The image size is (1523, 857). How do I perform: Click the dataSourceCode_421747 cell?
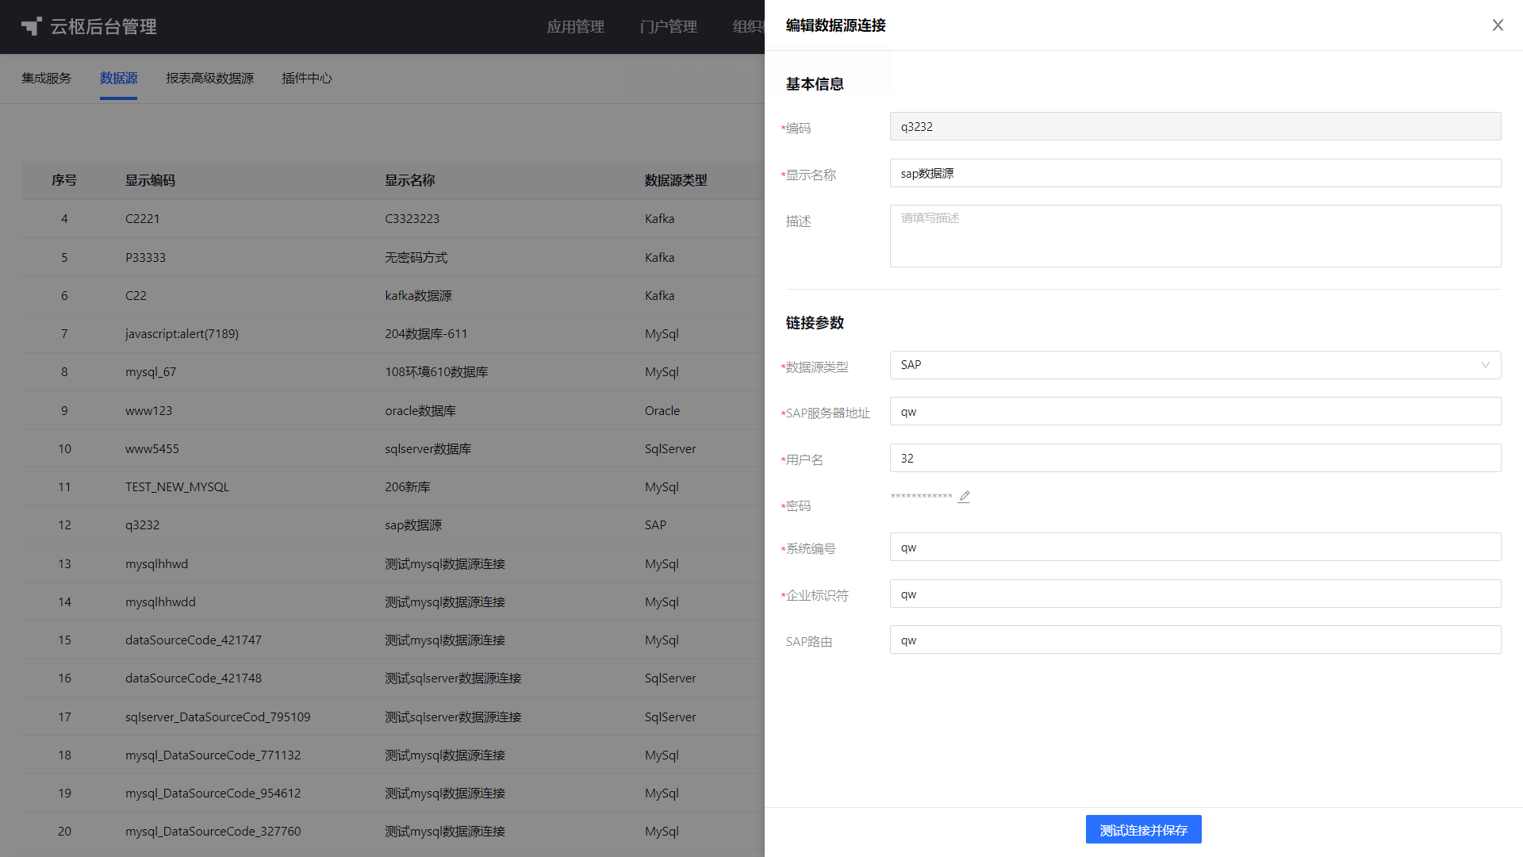point(193,640)
